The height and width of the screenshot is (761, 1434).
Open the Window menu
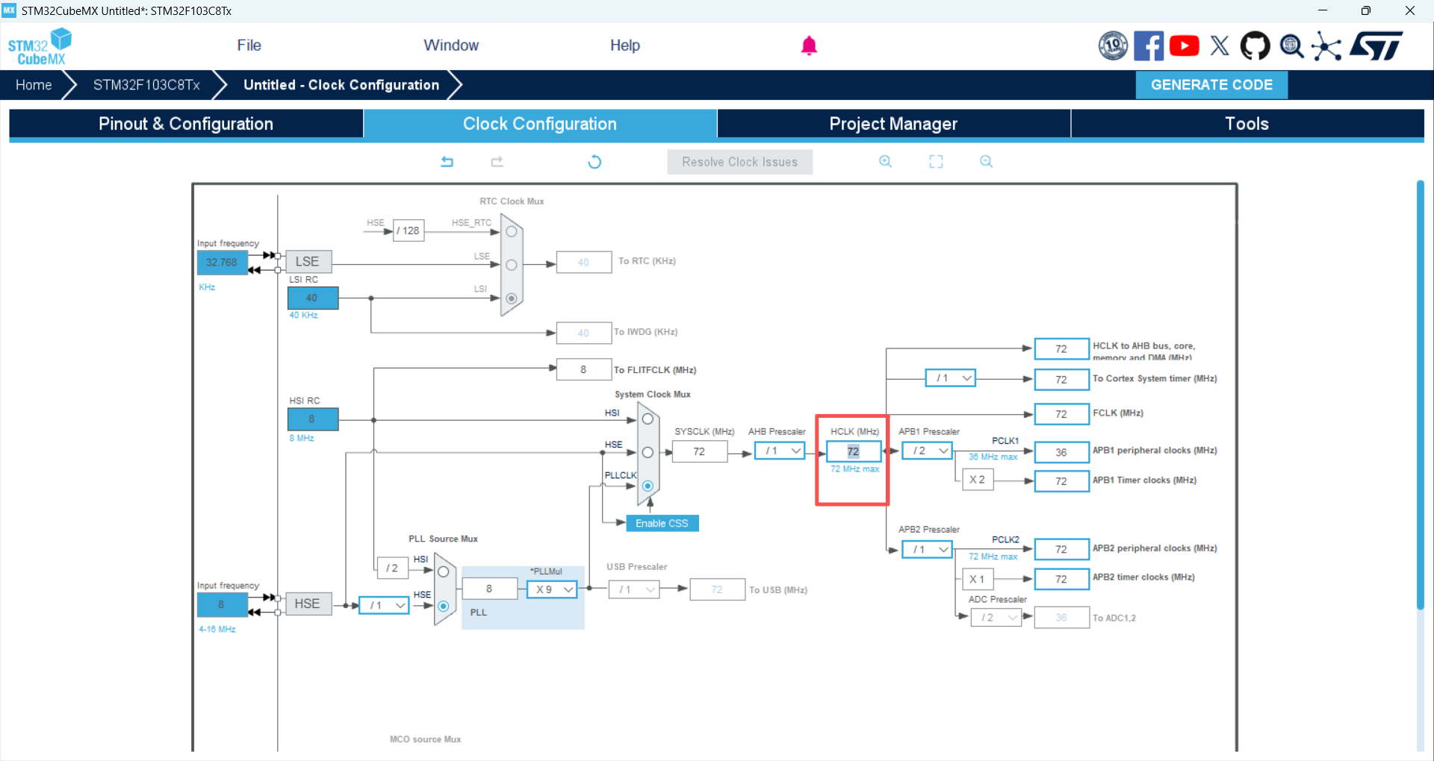[451, 46]
